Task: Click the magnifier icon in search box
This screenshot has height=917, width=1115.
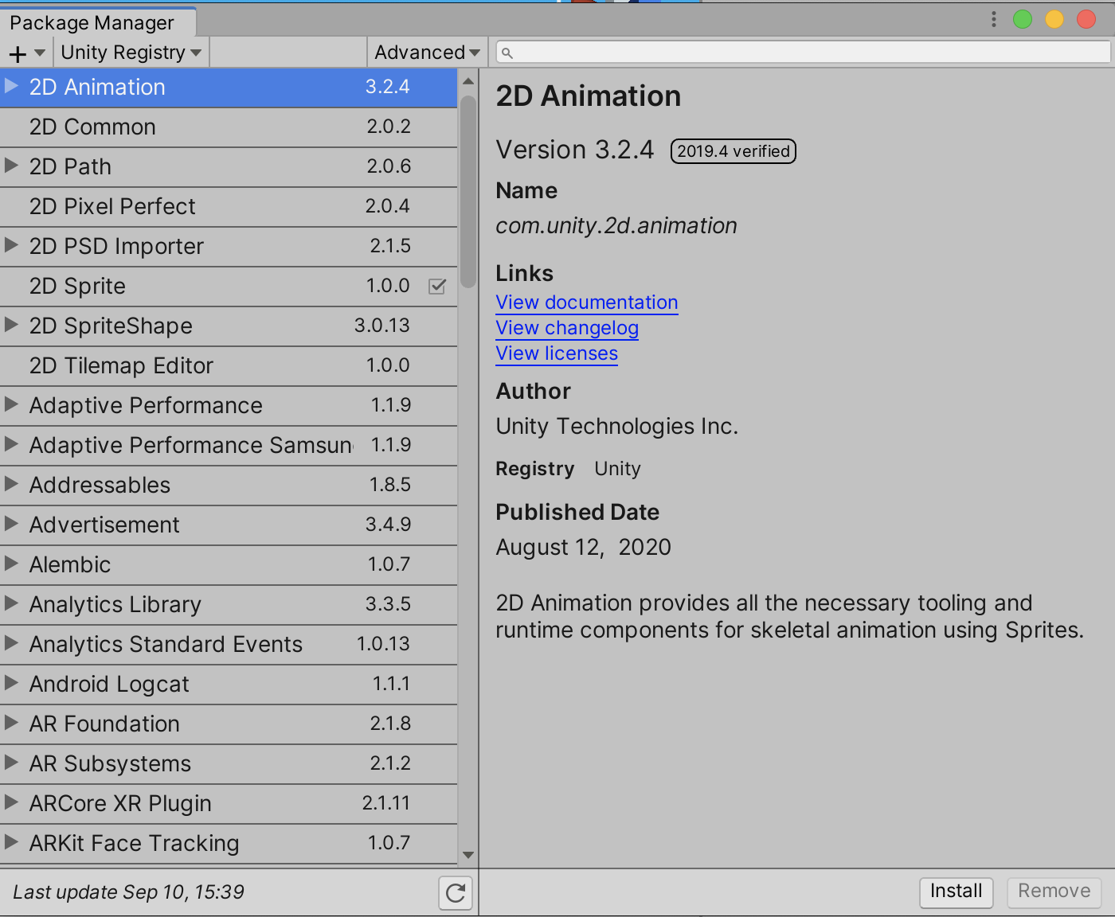Action: click(507, 53)
